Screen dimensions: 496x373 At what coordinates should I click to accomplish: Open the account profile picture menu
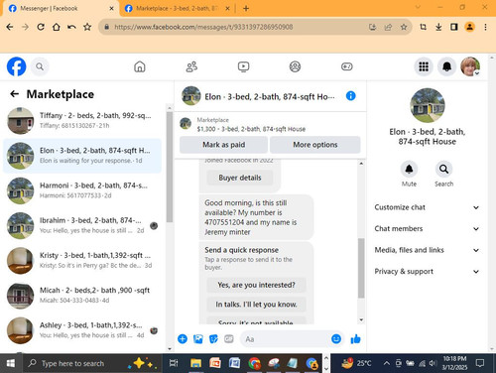[470, 66]
